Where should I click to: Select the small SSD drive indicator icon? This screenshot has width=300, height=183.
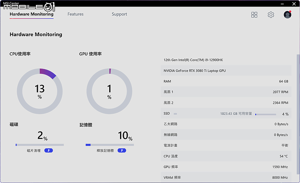point(175,114)
